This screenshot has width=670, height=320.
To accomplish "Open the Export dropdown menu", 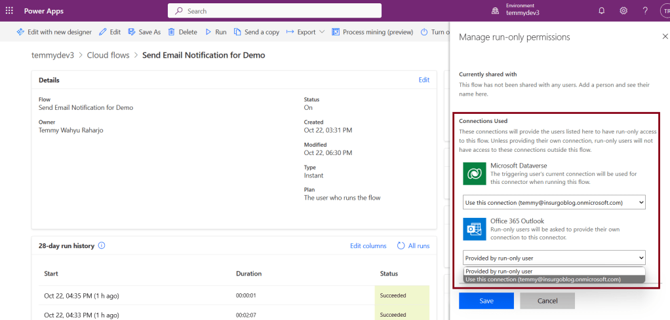I will 305,32.
